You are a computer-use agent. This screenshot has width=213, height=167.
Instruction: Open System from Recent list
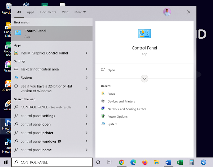coord(109,124)
